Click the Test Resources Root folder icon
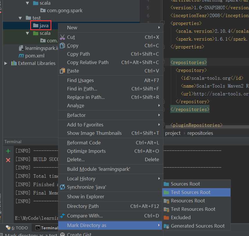The image size is (249, 236). (166, 209)
